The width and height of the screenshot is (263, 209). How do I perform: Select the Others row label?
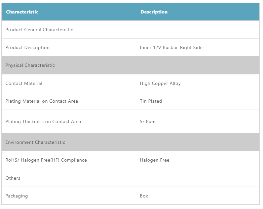(13, 178)
